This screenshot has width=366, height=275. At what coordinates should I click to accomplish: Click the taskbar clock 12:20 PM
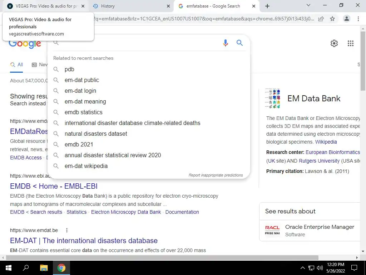tap(335, 268)
